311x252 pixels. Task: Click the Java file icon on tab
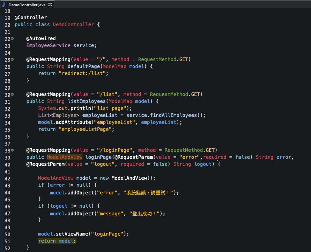click(3, 5)
